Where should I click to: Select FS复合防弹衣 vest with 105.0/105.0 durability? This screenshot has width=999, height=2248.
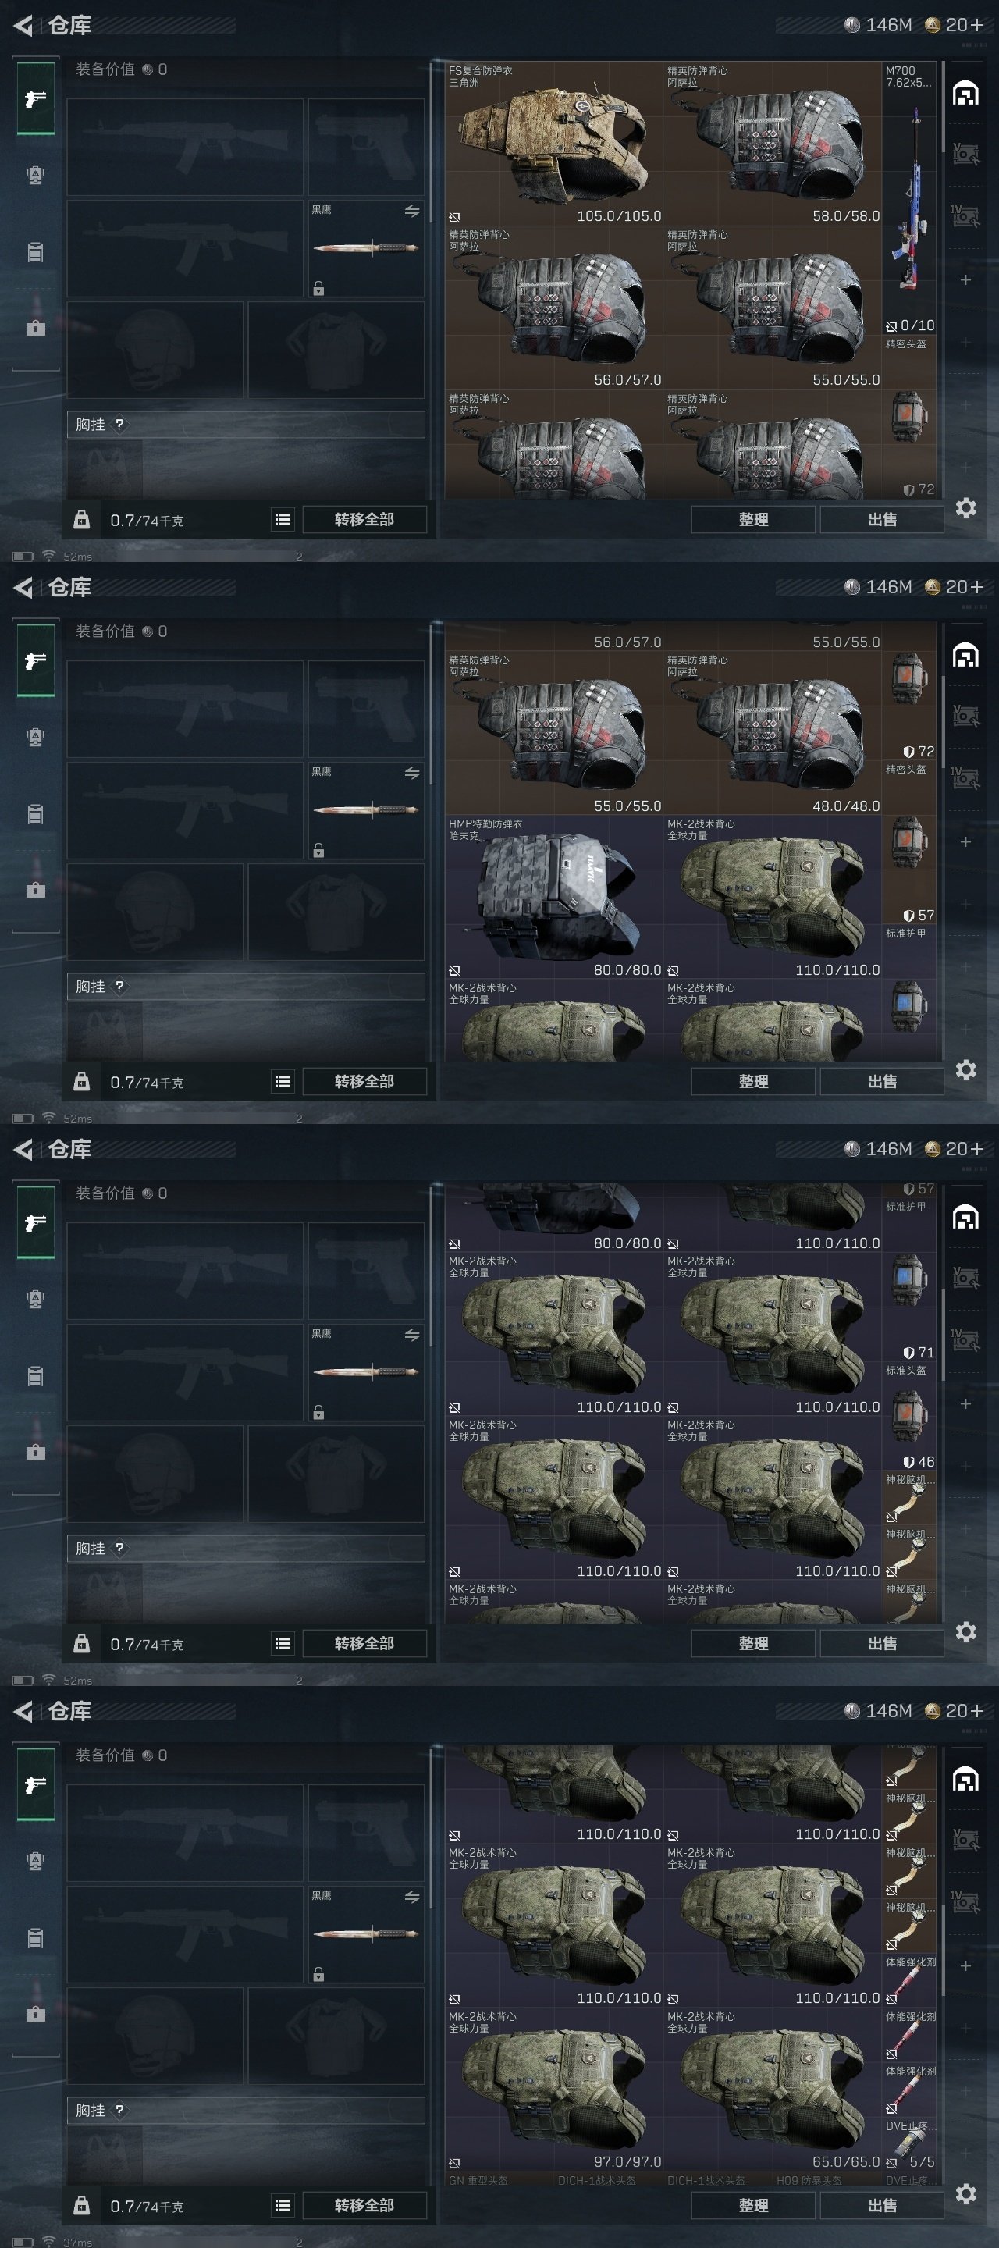click(554, 144)
